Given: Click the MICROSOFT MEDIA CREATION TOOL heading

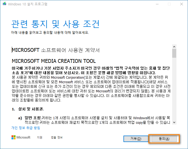Looking at the screenshot, I should pyautogui.click(x=54, y=61).
